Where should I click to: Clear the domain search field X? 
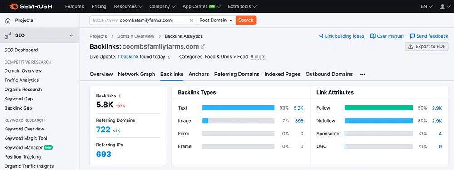tap(192, 20)
